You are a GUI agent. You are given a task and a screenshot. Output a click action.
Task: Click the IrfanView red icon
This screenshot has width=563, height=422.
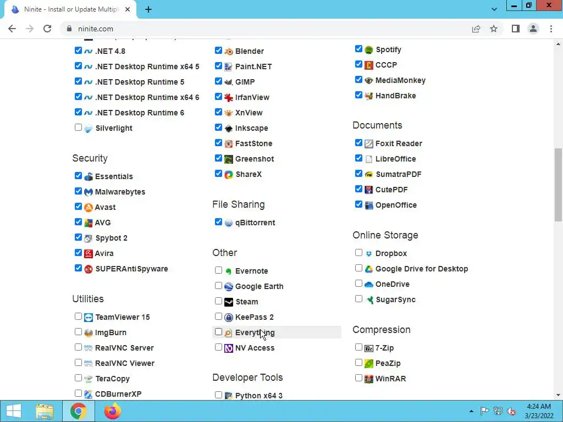click(x=229, y=98)
